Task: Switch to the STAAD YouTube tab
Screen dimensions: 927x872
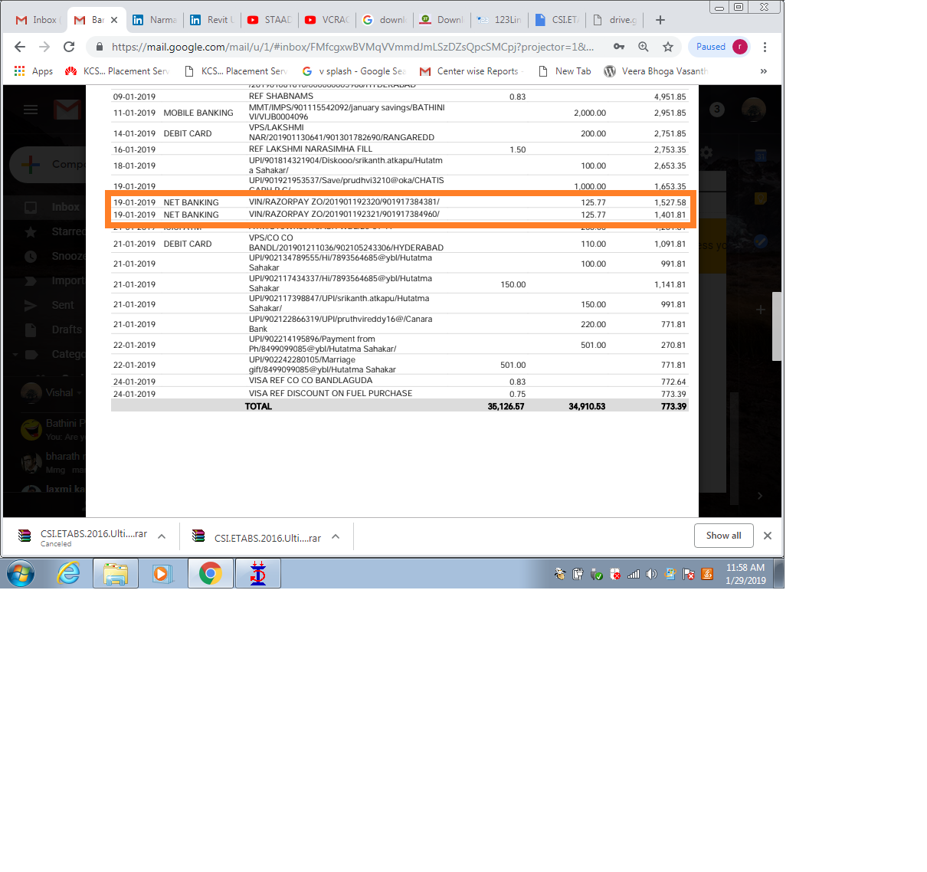Action: (270, 20)
